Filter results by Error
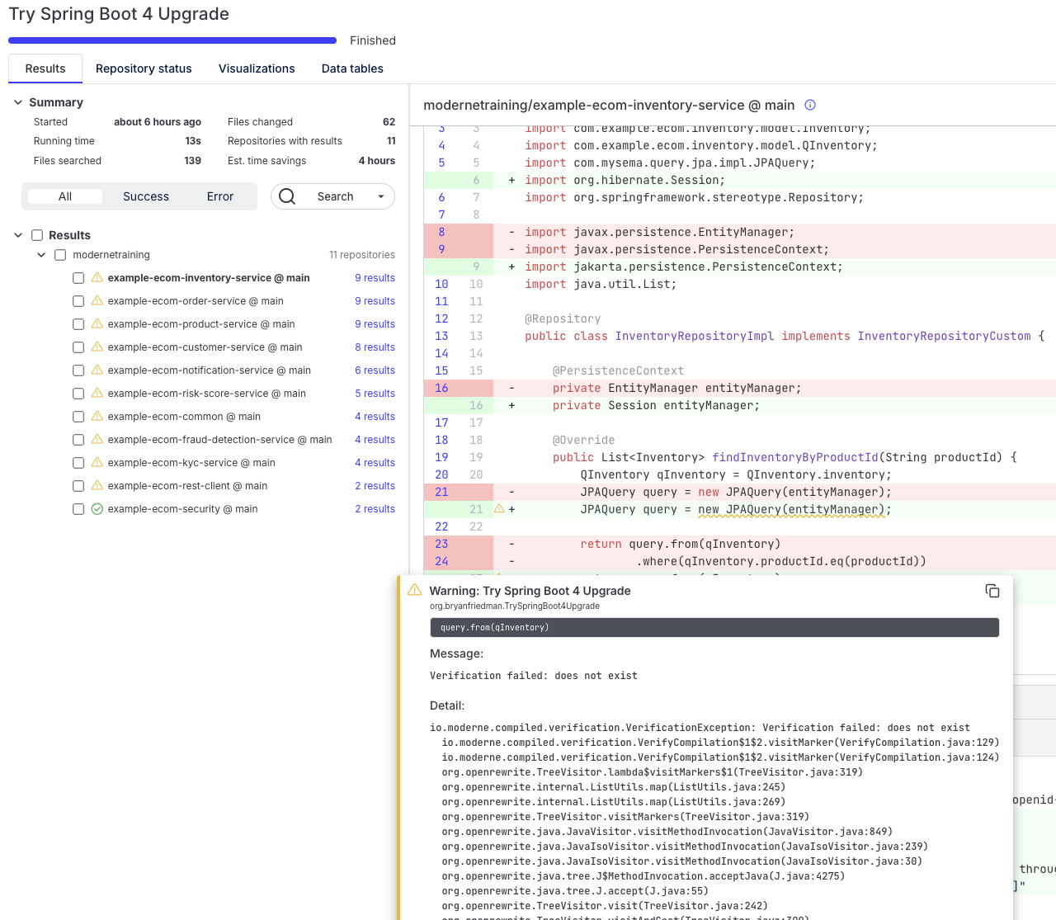Viewport: 1056px width, 920px height. [220, 196]
